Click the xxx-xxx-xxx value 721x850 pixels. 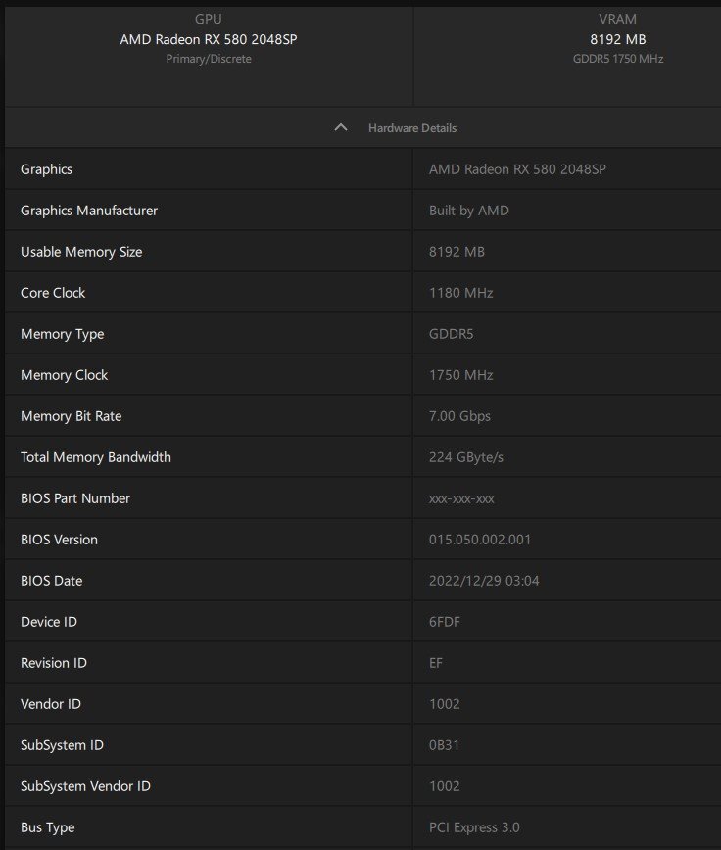461,499
